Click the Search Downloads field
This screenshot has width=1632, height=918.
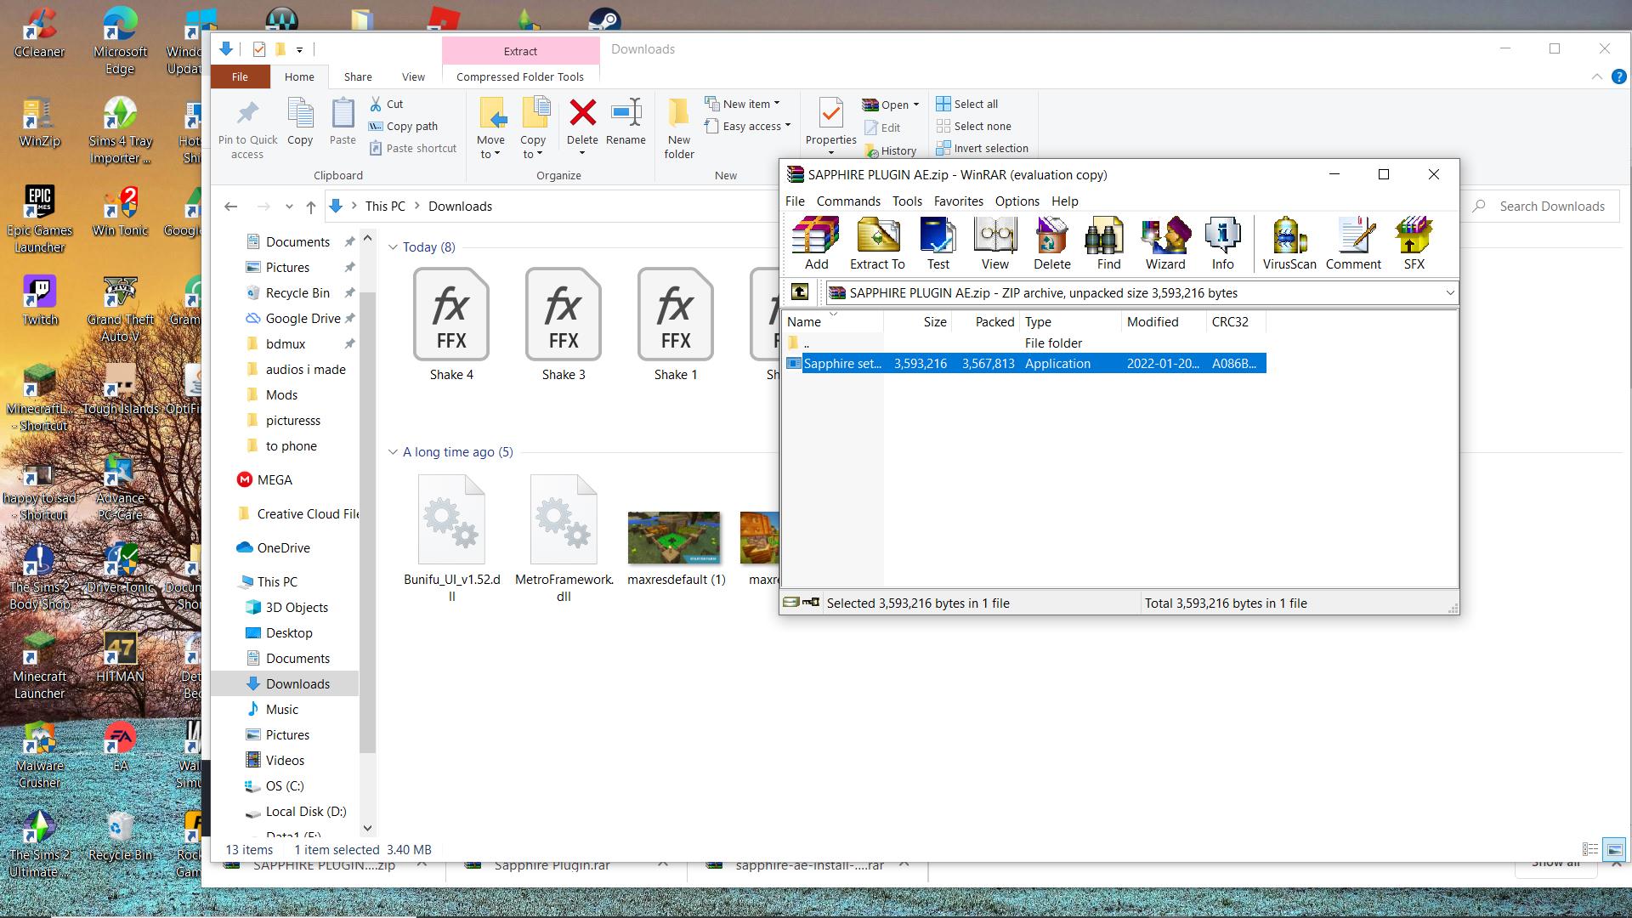(1551, 207)
